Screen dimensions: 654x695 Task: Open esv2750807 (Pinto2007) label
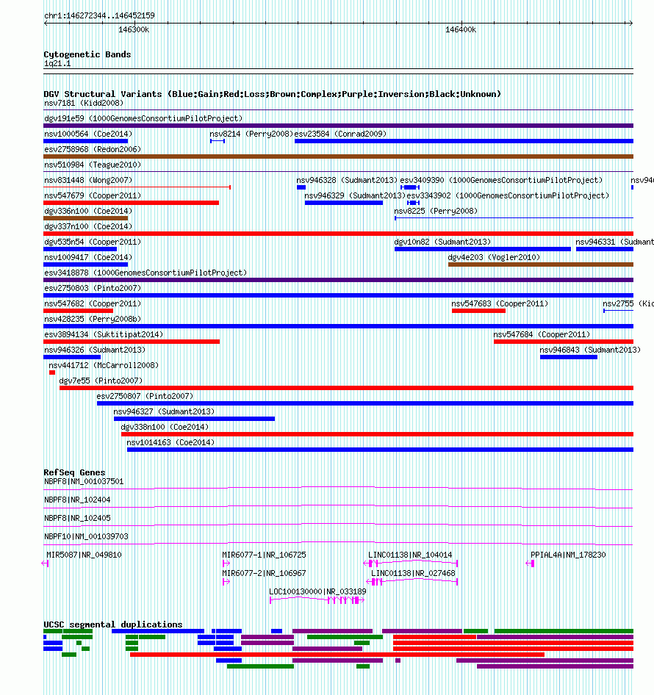[145, 397]
